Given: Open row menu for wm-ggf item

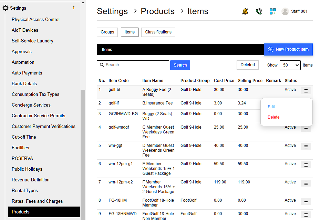Looking at the screenshot, I should (306, 147).
